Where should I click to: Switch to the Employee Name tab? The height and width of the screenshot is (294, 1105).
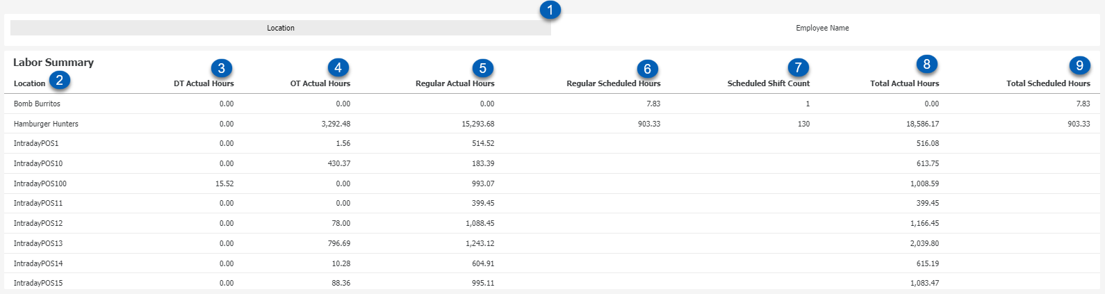click(822, 28)
